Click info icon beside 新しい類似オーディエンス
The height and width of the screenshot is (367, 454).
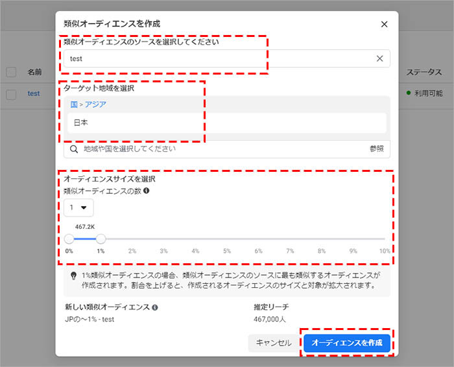pyautogui.click(x=155, y=307)
